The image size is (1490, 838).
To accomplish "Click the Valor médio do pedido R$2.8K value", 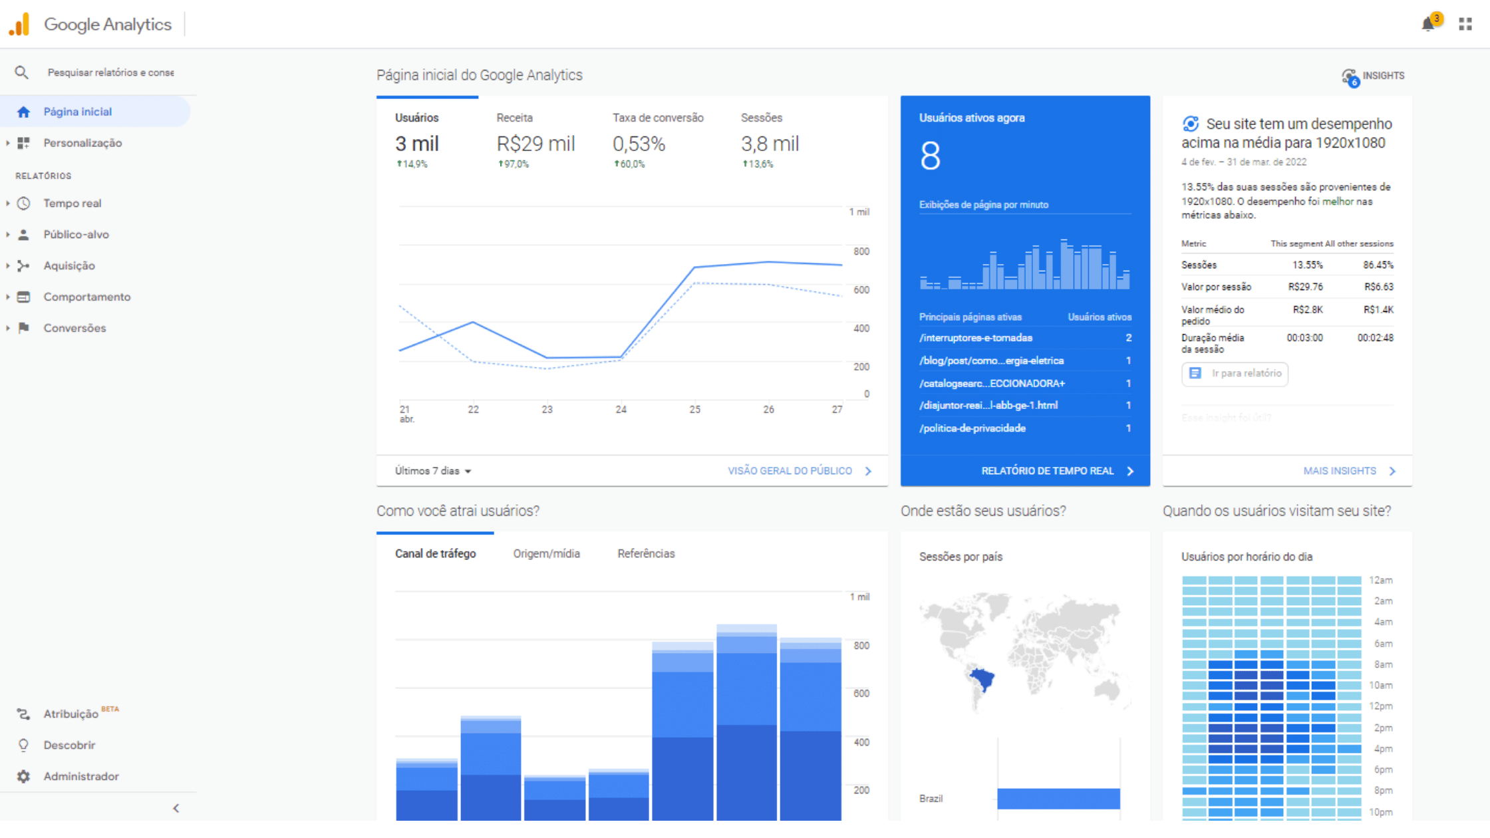I will click(x=1308, y=310).
